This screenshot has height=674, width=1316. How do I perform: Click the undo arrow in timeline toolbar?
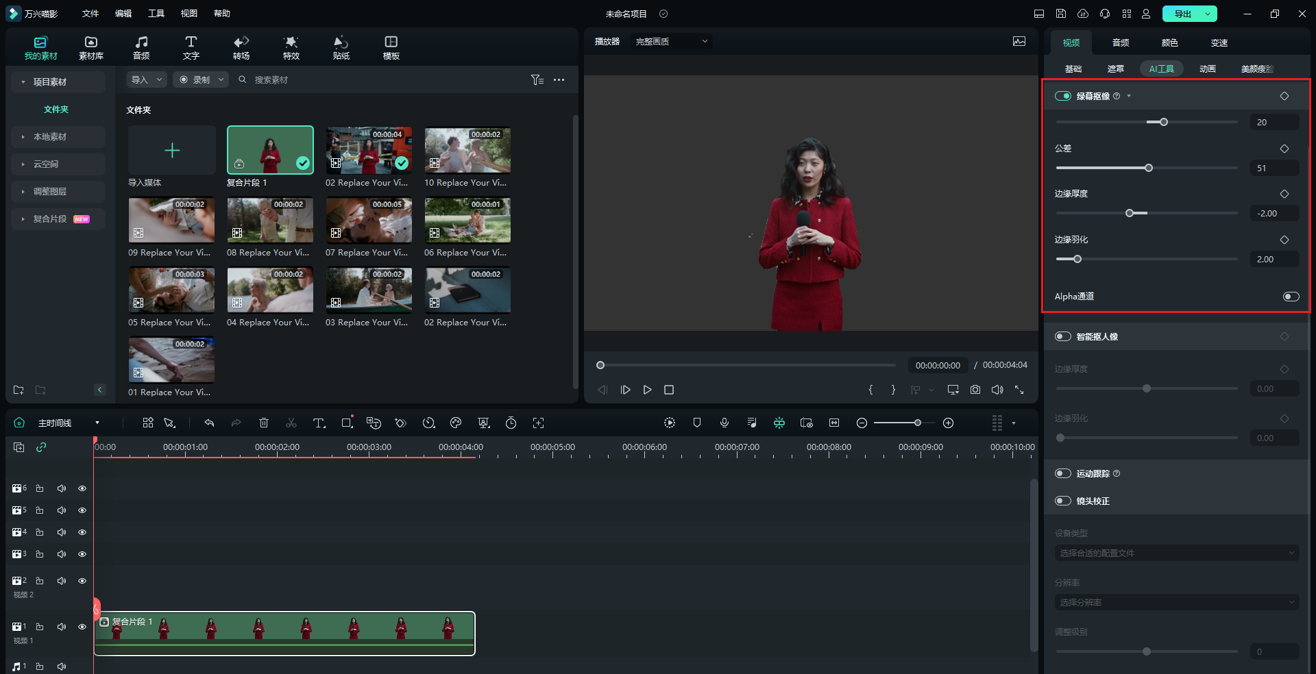point(209,423)
